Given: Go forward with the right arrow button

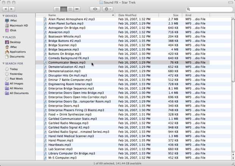Looking at the screenshot, I should (11, 9).
